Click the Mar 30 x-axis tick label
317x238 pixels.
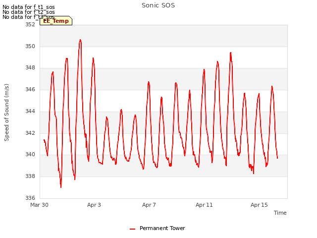(x=39, y=205)
